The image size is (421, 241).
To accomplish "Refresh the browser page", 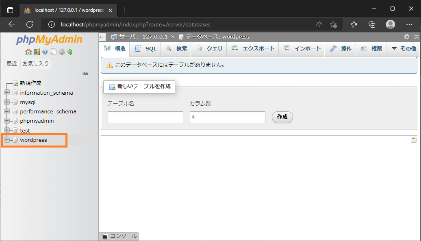I will coord(30,24).
